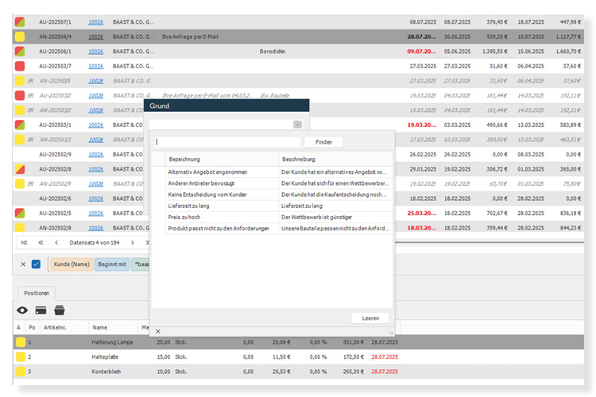
Task: Select reason Keine Entscheidung vom Kunden
Action: click(x=207, y=195)
